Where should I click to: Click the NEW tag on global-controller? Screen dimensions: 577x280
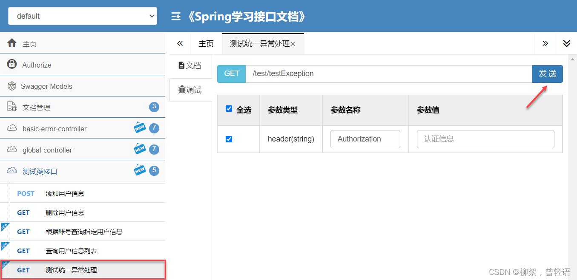[140, 148]
